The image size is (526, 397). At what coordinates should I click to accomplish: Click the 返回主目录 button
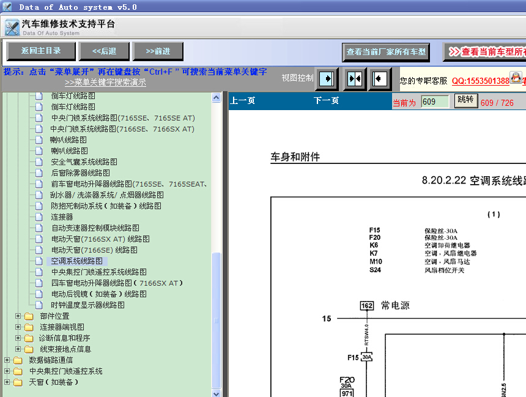(41, 51)
